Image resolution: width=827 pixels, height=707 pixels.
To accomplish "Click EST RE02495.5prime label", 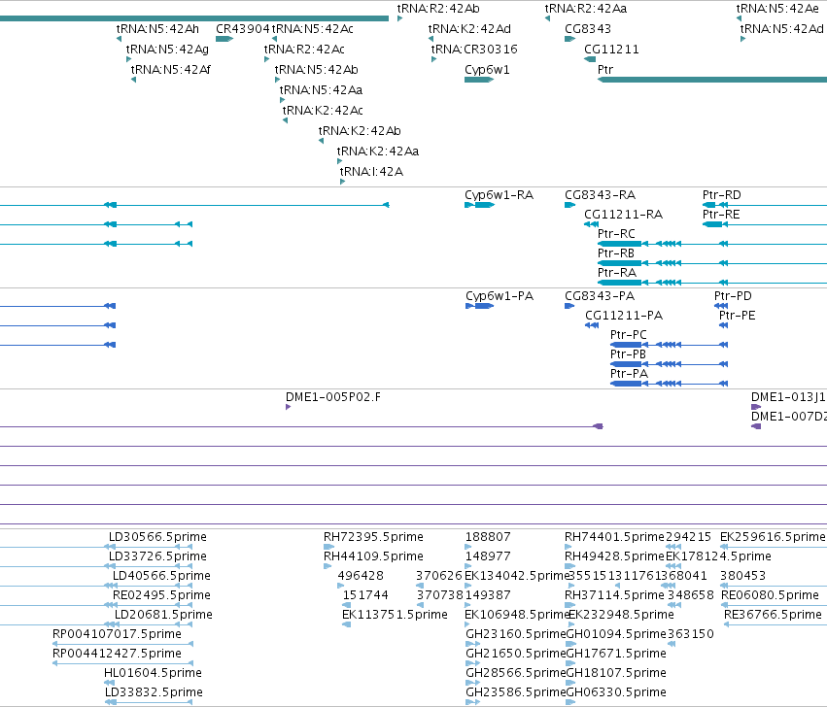I will click(161, 595).
